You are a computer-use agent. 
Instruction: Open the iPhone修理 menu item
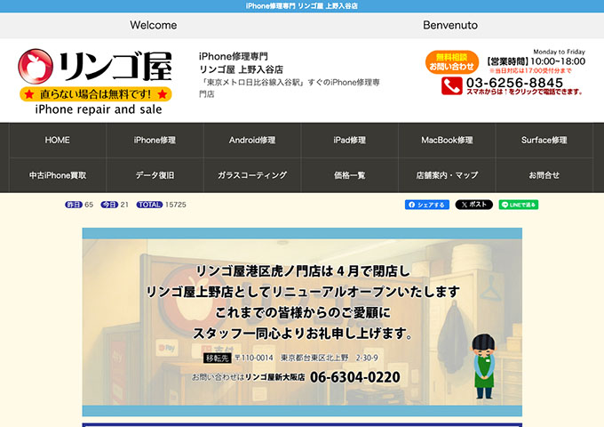pos(155,140)
